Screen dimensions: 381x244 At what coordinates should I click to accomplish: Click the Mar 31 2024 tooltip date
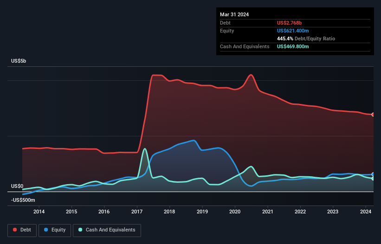coord(234,14)
